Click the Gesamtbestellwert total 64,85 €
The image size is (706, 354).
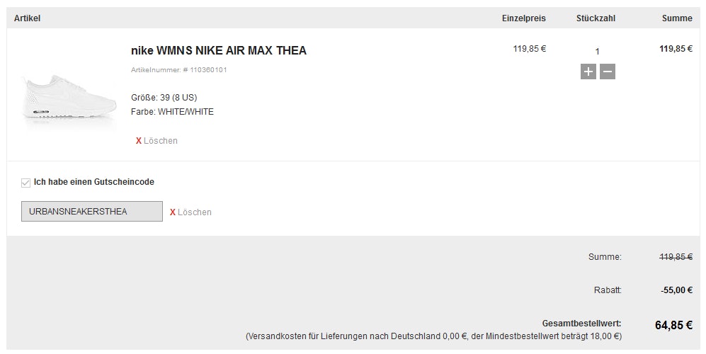coord(673,325)
